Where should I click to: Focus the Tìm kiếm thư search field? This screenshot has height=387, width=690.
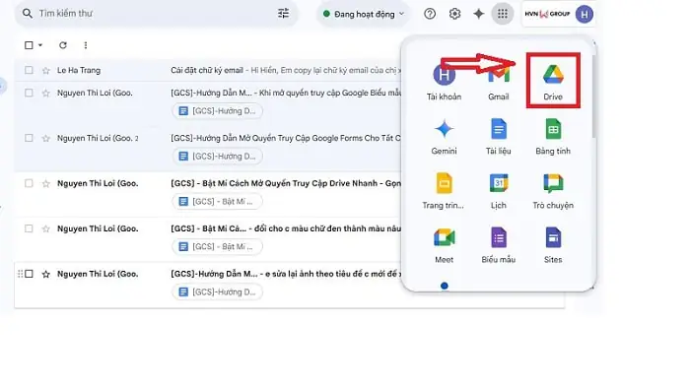coord(156,13)
